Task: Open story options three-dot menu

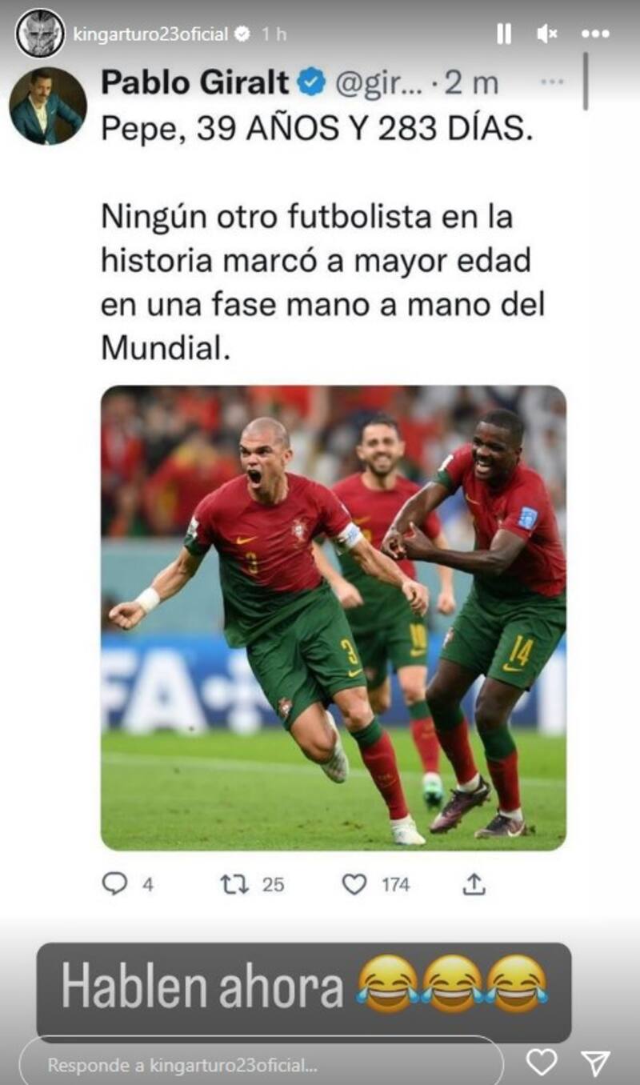Action: pos(596,34)
